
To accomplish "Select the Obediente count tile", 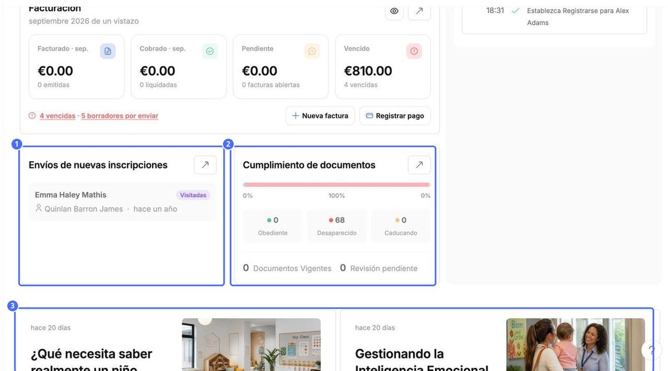I will tap(273, 226).
